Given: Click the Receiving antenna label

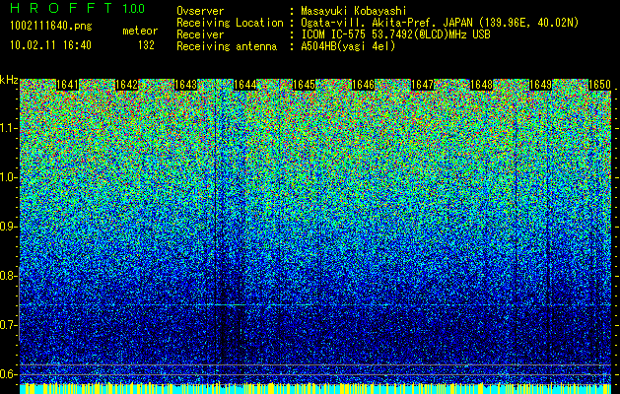Looking at the screenshot, I should [227, 46].
